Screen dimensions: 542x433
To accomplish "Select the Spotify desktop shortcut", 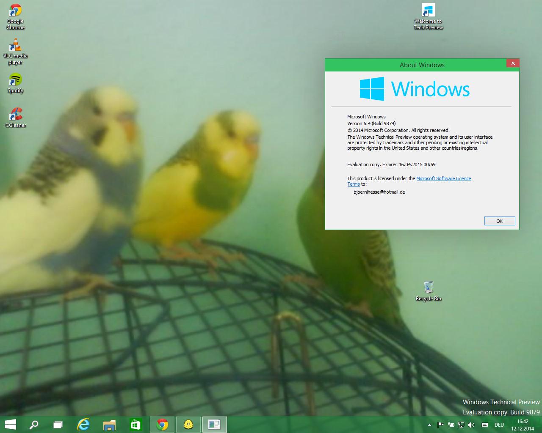I will pyautogui.click(x=16, y=83).
